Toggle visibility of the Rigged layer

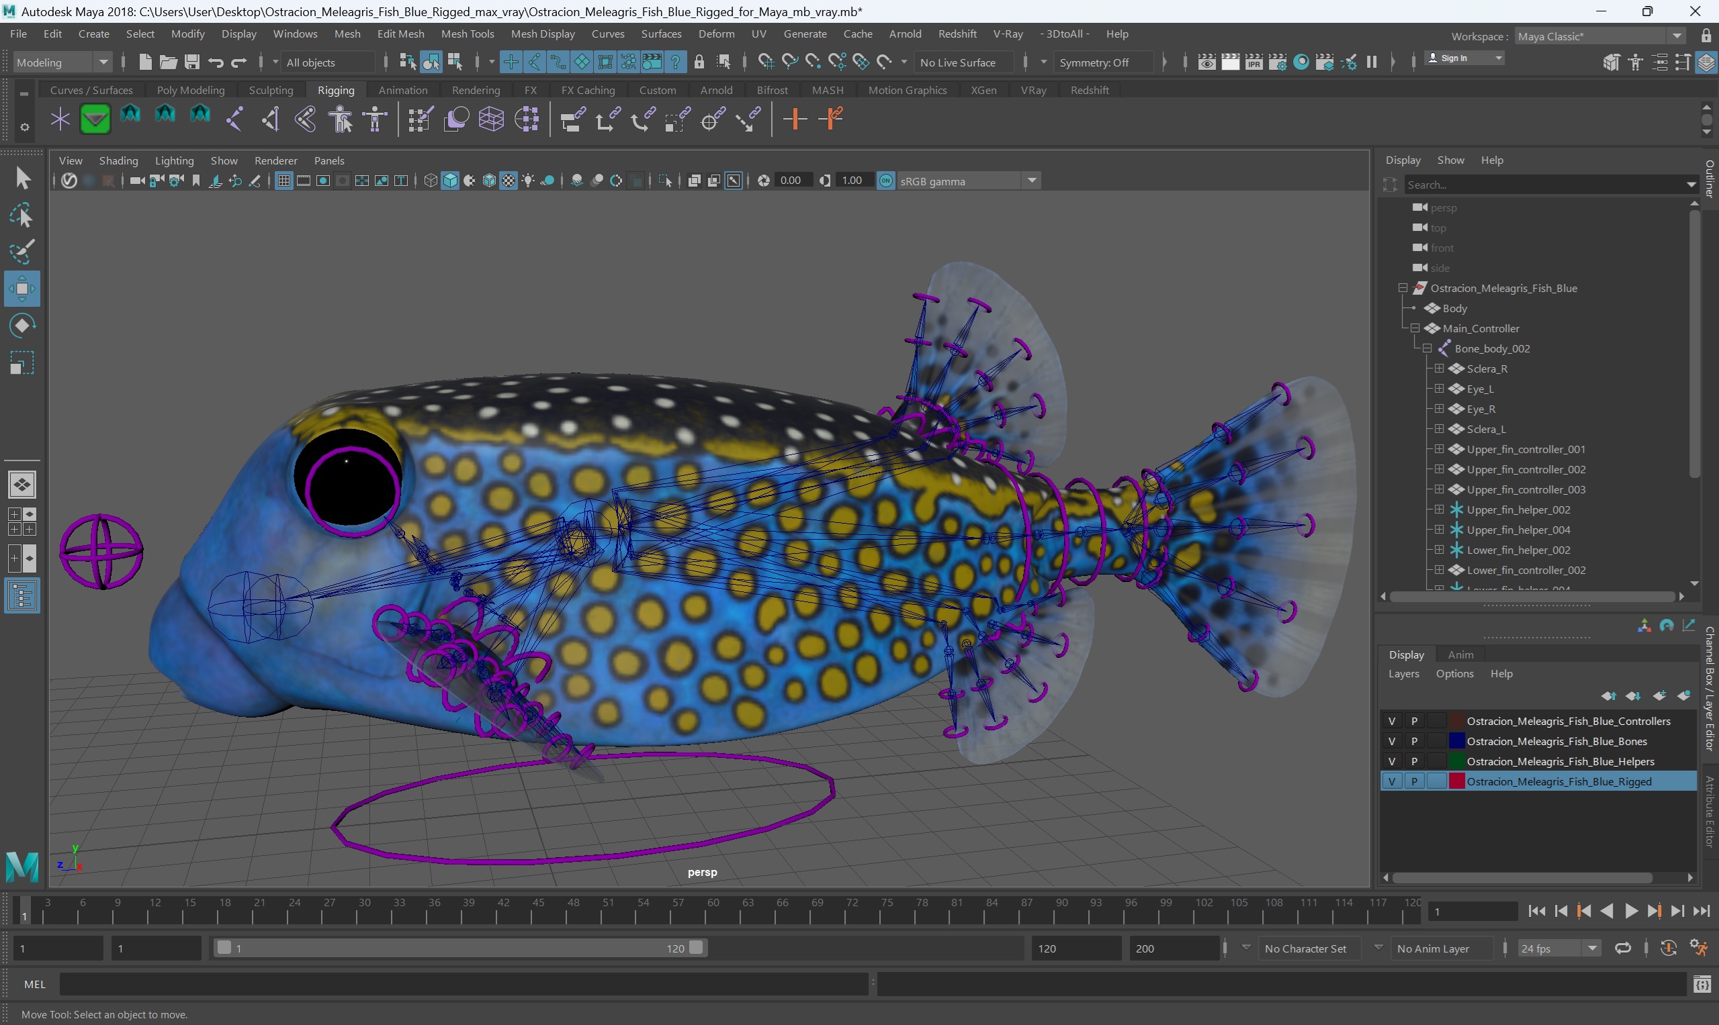click(x=1392, y=781)
